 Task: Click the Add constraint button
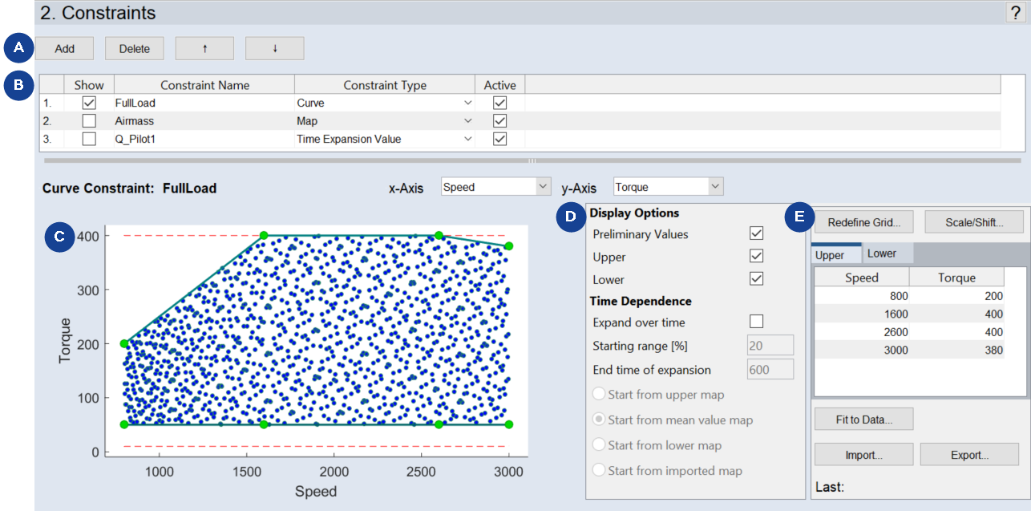[x=64, y=48]
